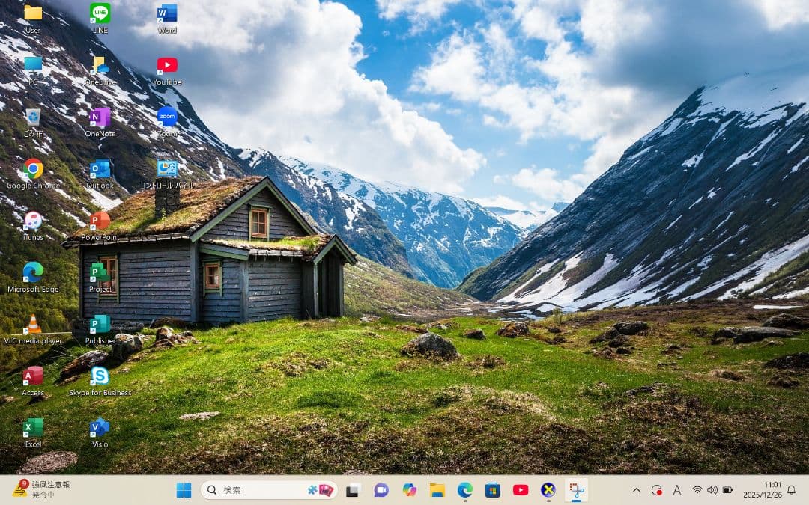Open YouTube from the taskbar
The height and width of the screenshot is (505, 809).
coord(520,491)
